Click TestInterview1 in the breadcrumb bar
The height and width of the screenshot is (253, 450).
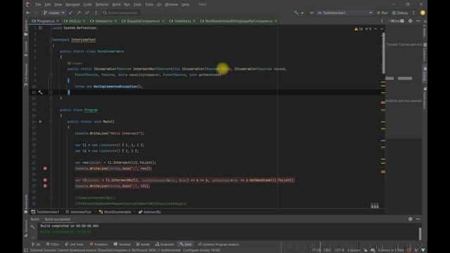(x=45, y=212)
